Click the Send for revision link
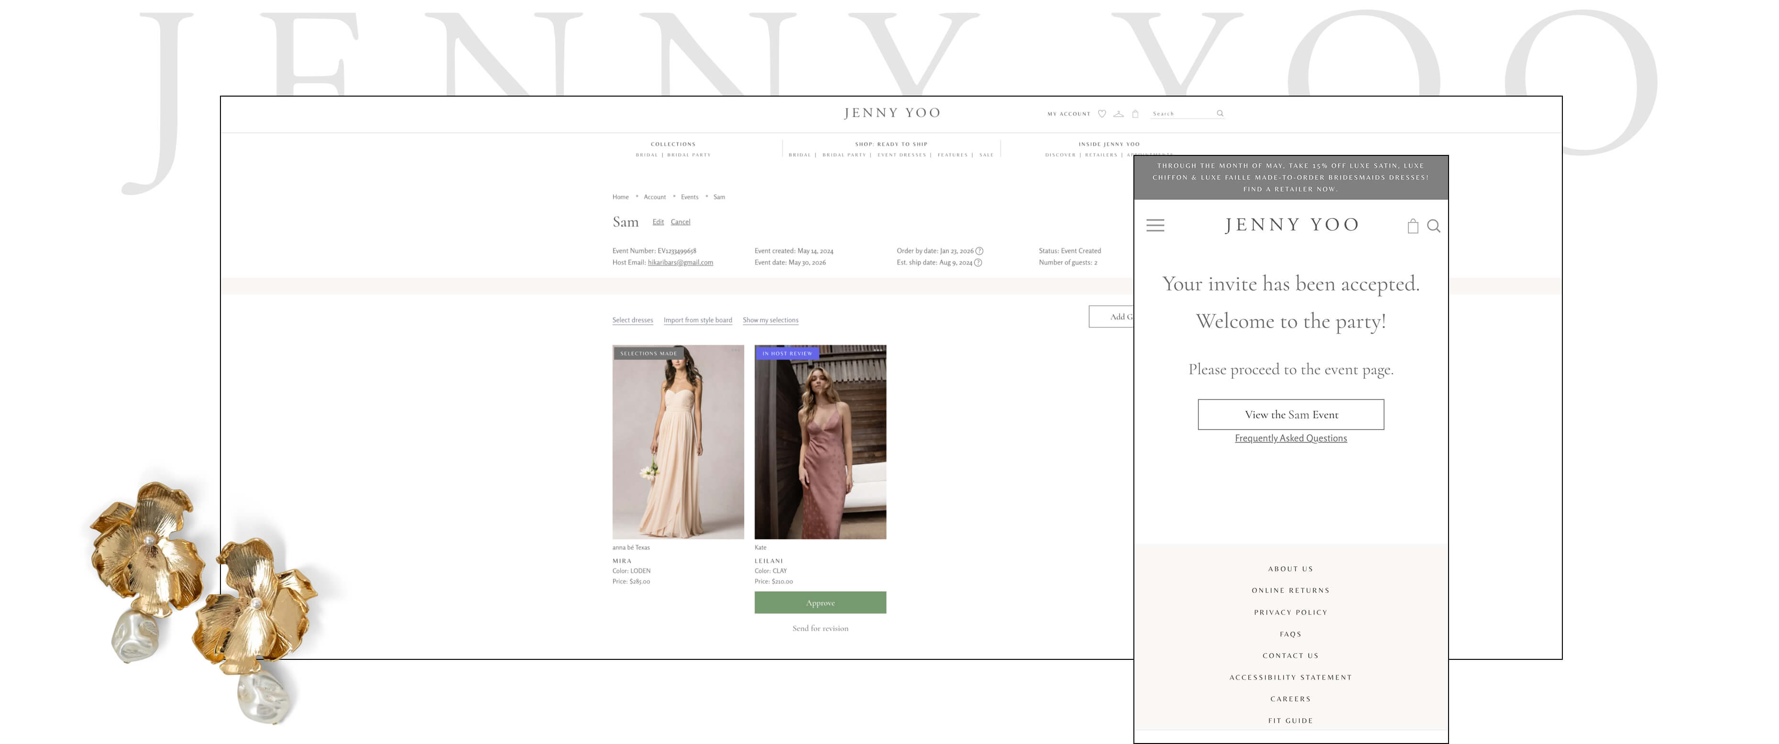The image size is (1779, 744). (x=820, y=629)
